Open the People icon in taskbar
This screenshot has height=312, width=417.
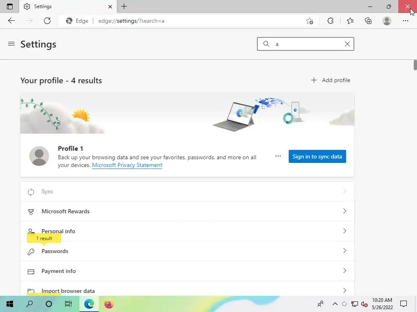(x=320, y=304)
